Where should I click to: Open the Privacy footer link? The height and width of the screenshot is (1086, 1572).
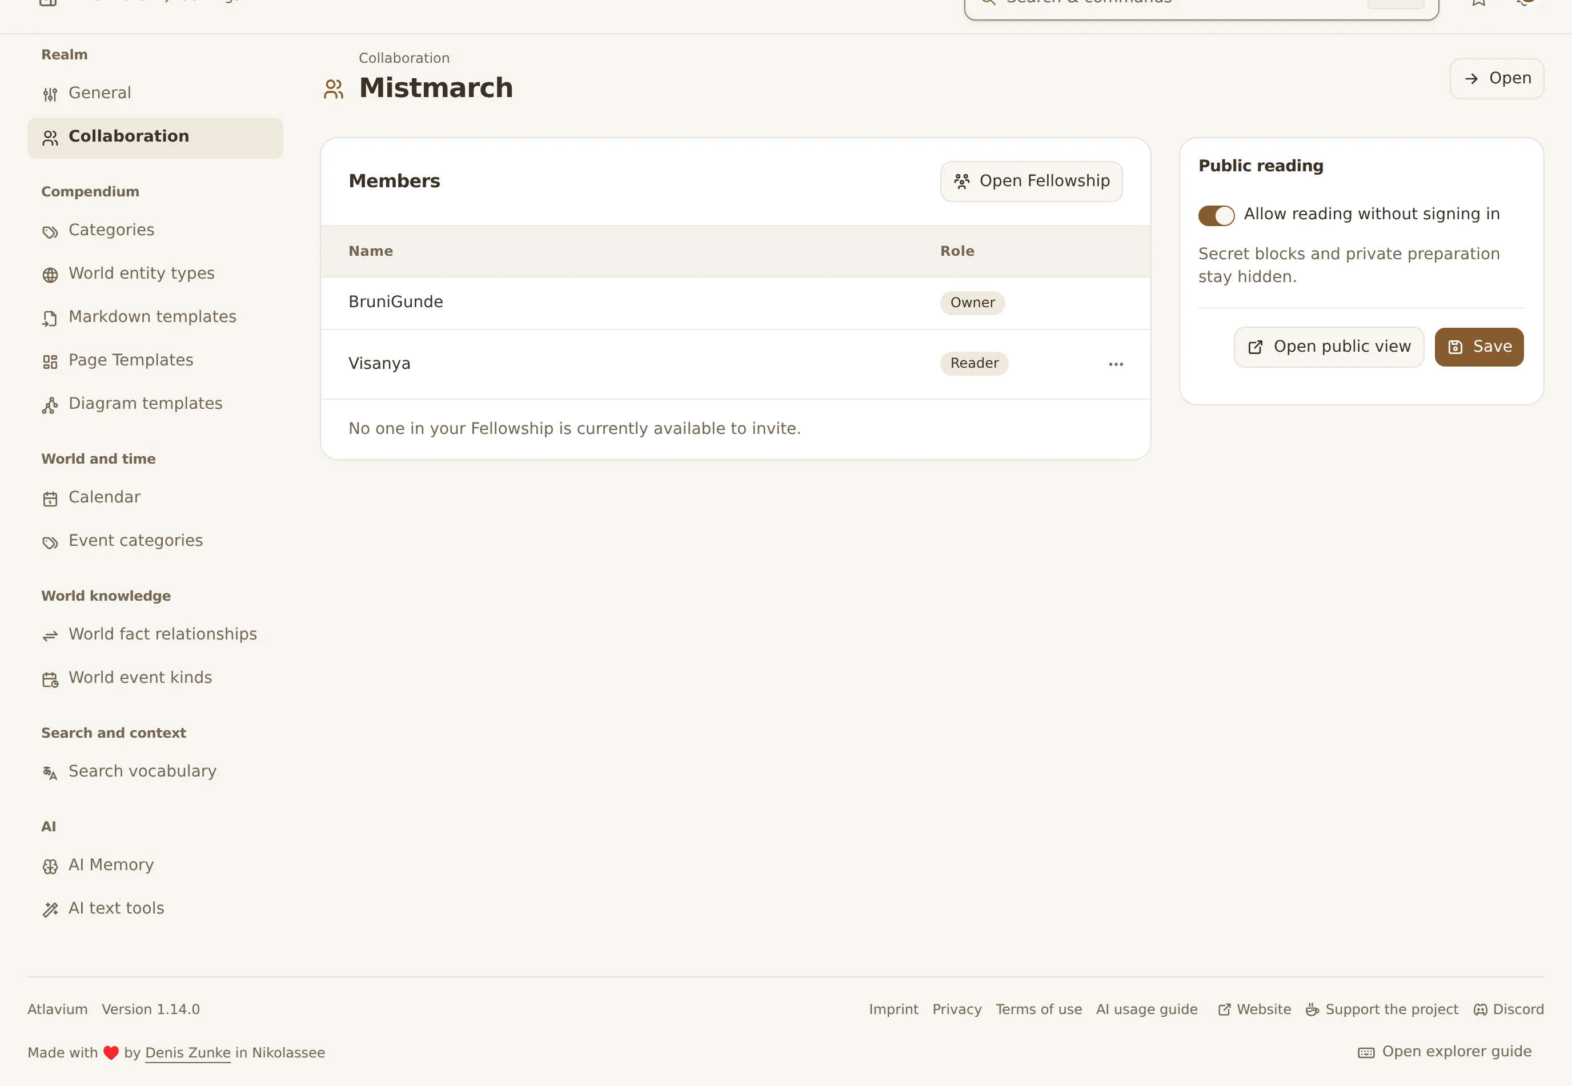[x=957, y=1009]
